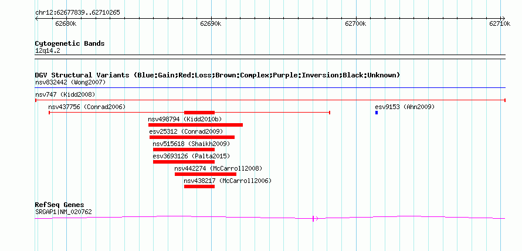The width and height of the screenshot is (522, 251).
Task: Click the small blue esv9153 gain marker
Action: [377, 113]
